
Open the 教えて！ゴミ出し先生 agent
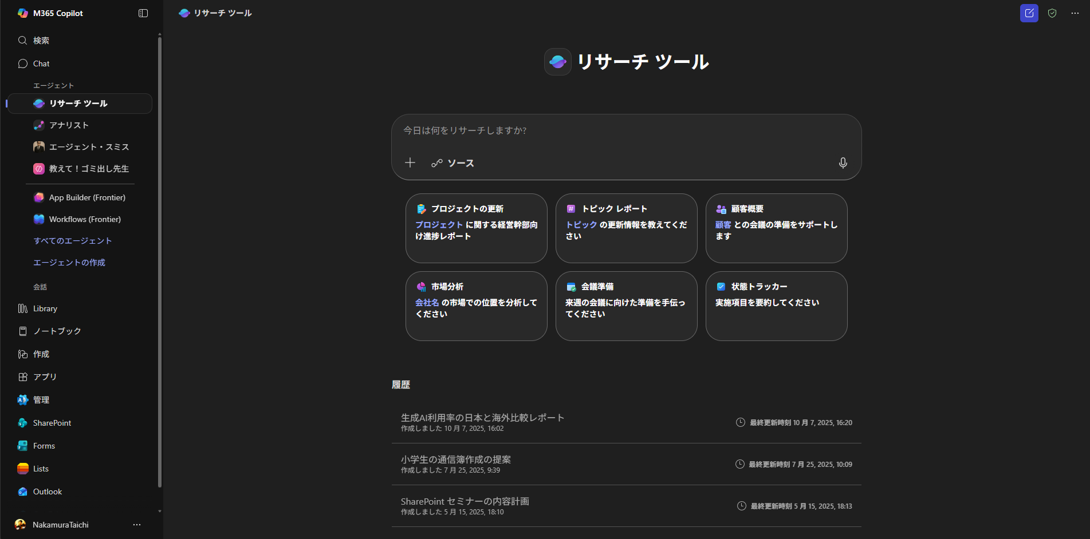pos(89,169)
